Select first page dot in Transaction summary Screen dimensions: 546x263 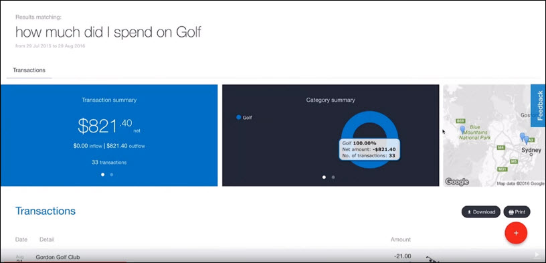click(102, 175)
